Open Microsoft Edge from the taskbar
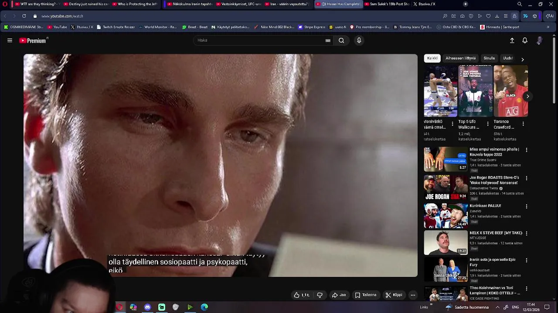558x313 pixels. 204,307
